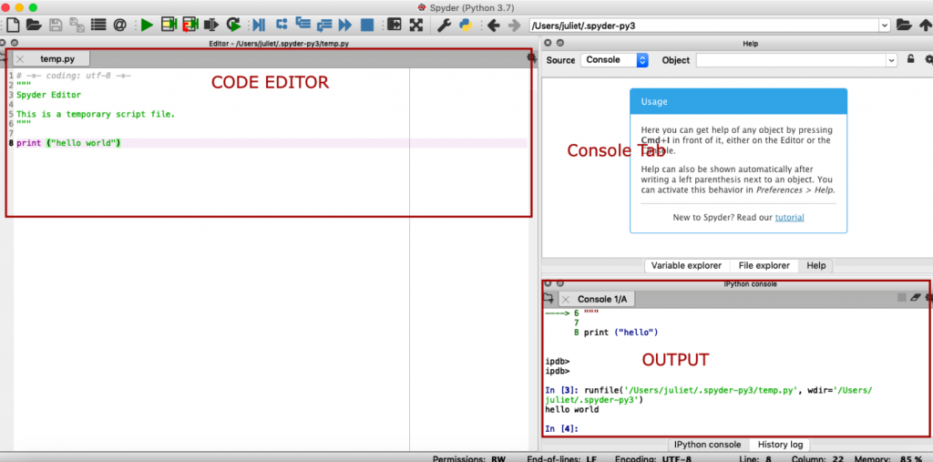This screenshot has width=933, height=462.
Task: Click the Run current cell icon
Action: [169, 26]
